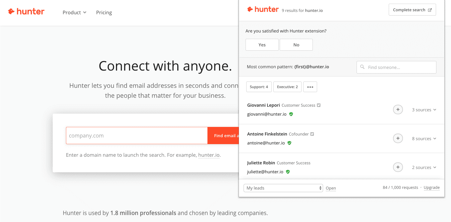Click the small icon next to Giovanni's Customer Success title
This screenshot has height=222, width=451.
pos(319,105)
